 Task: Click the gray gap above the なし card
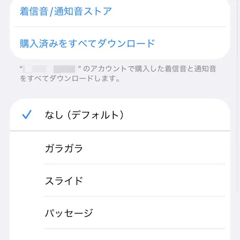click(120, 91)
